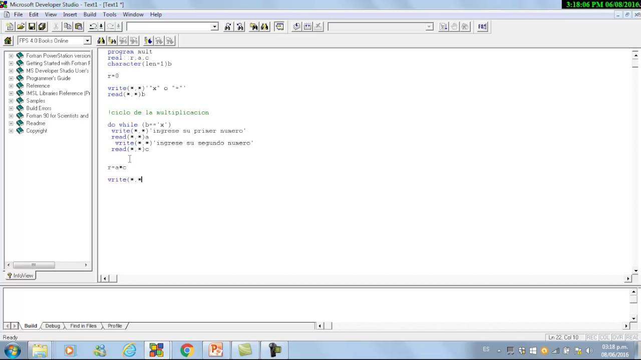Open Windows Start button
The height and width of the screenshot is (360, 641).
(x=12, y=350)
